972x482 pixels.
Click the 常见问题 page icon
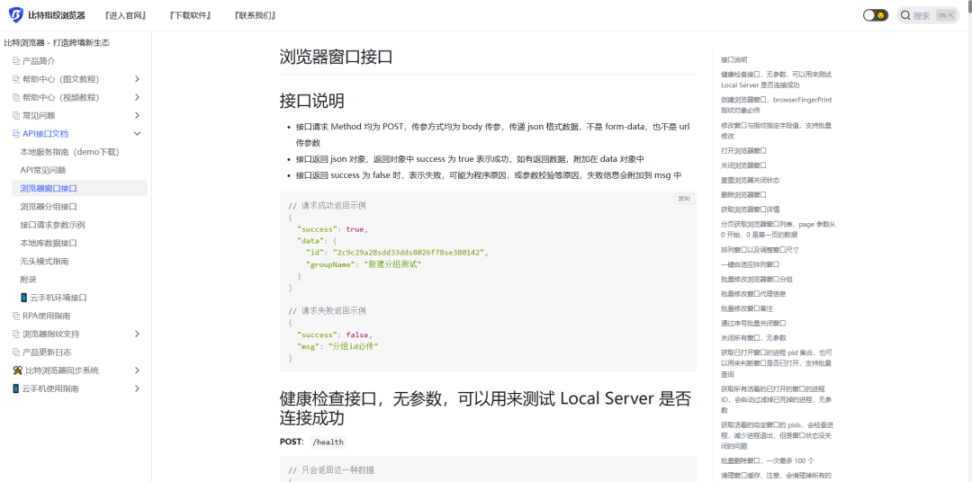click(16, 116)
